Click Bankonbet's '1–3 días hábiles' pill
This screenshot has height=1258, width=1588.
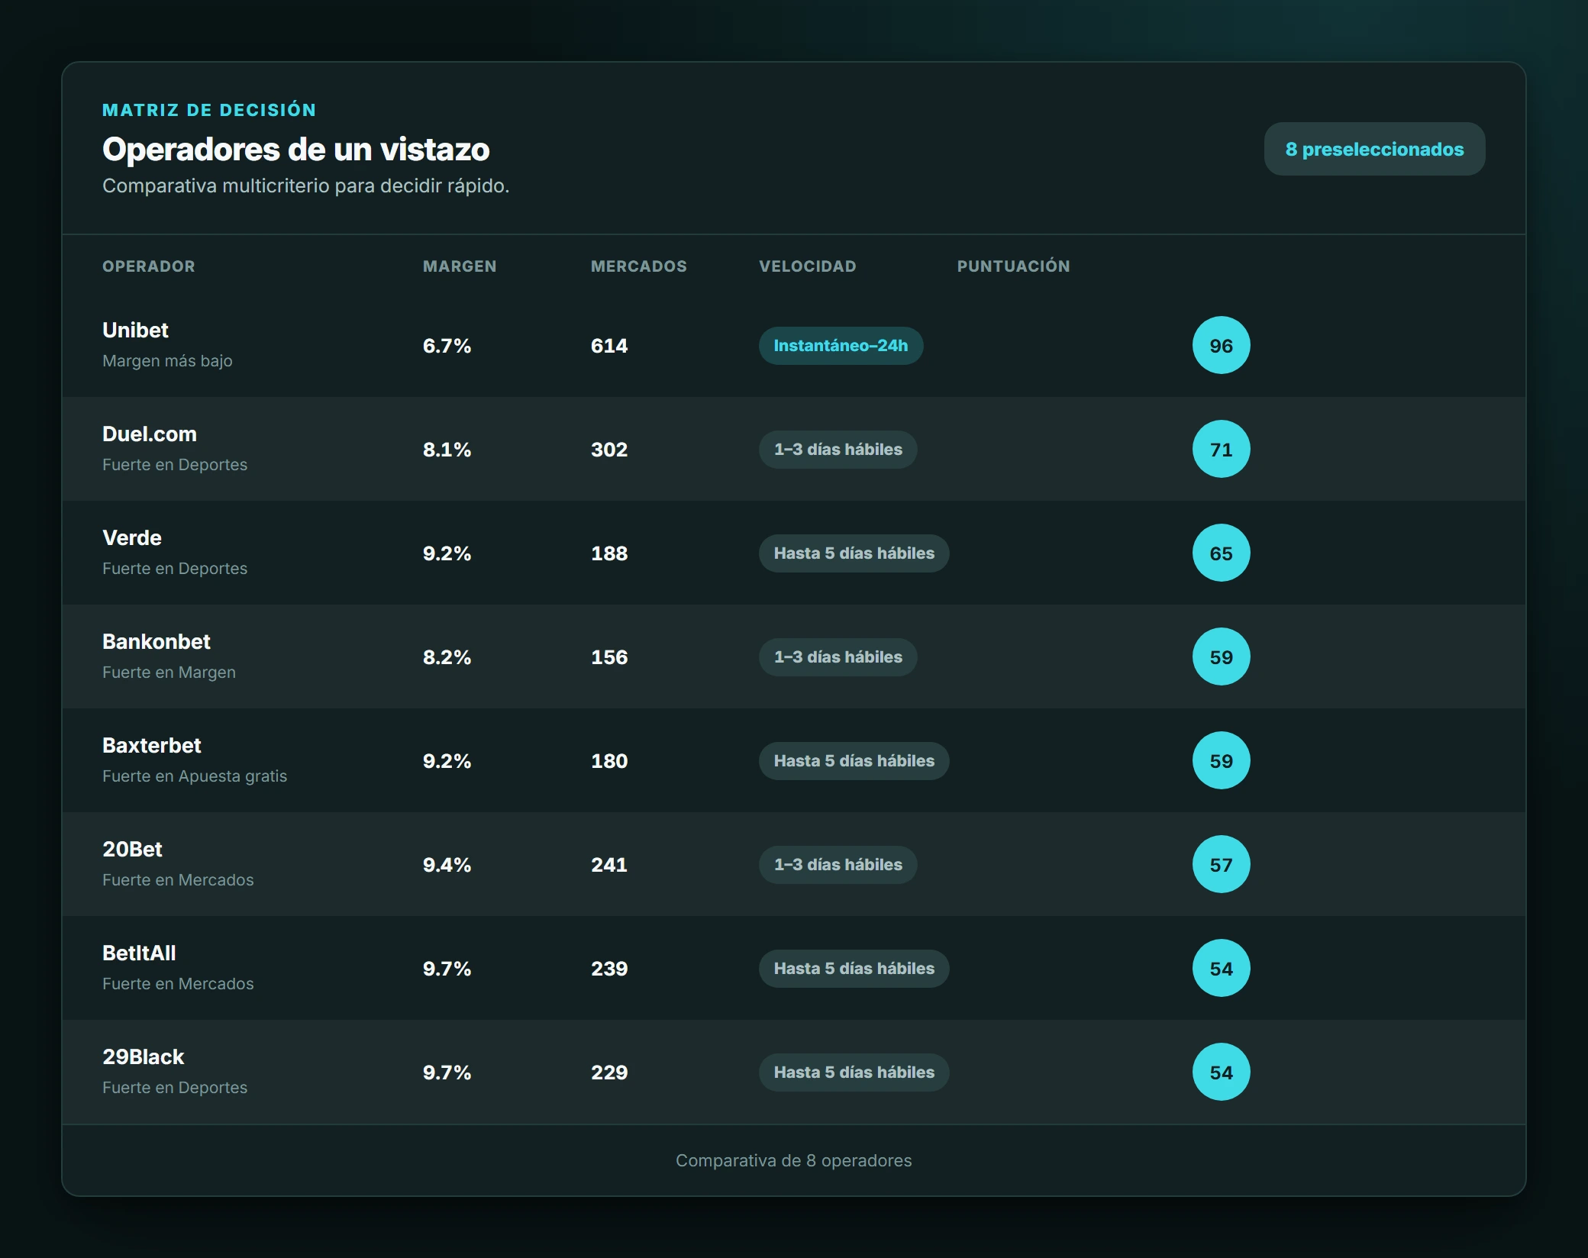(838, 657)
